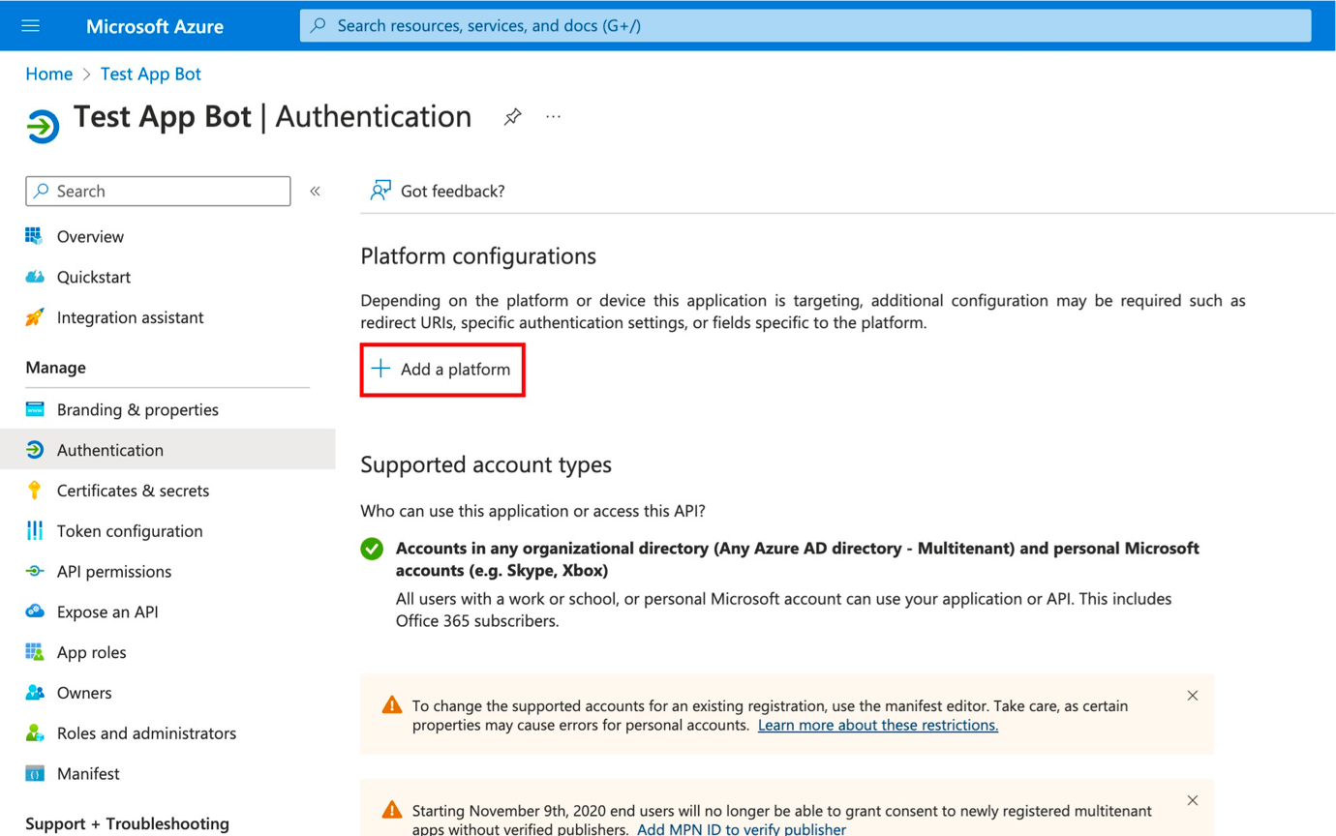Screen dimensions: 1336x836
Task: Click the Roles and administrators icon
Action: click(35, 733)
